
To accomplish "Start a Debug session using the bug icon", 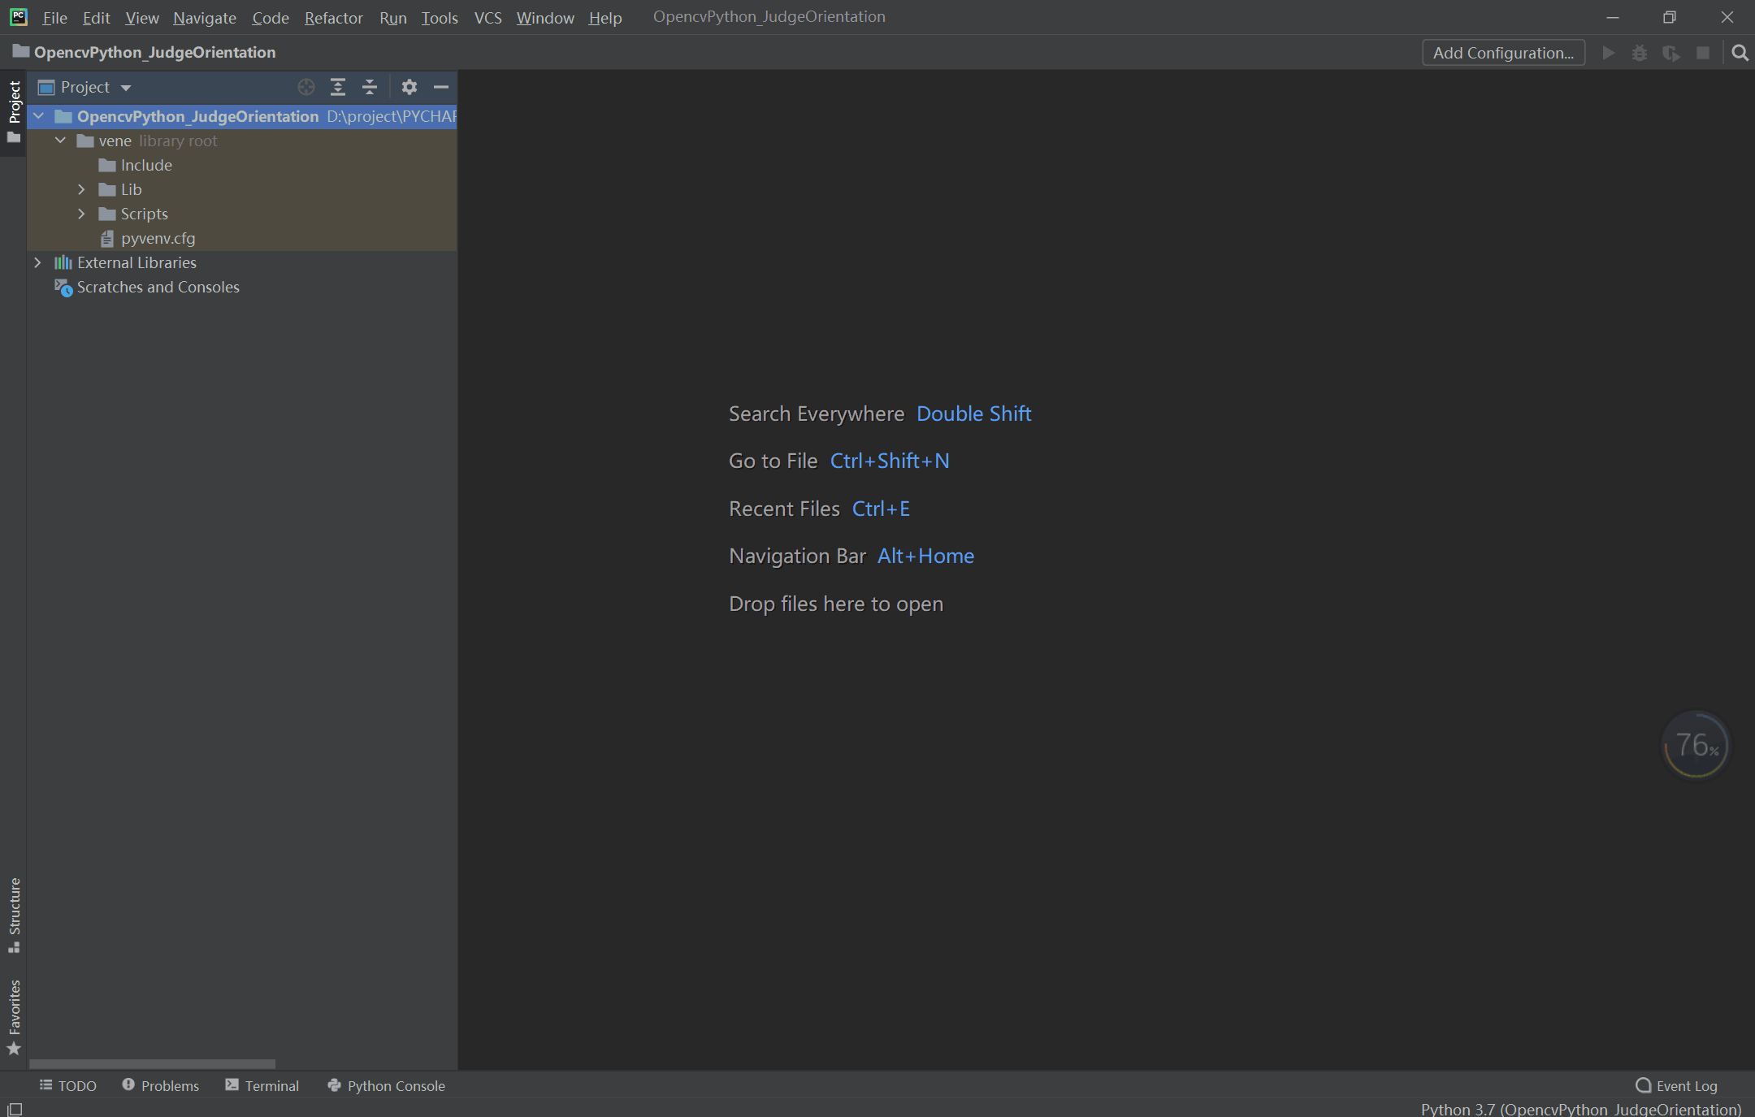I will (1640, 52).
